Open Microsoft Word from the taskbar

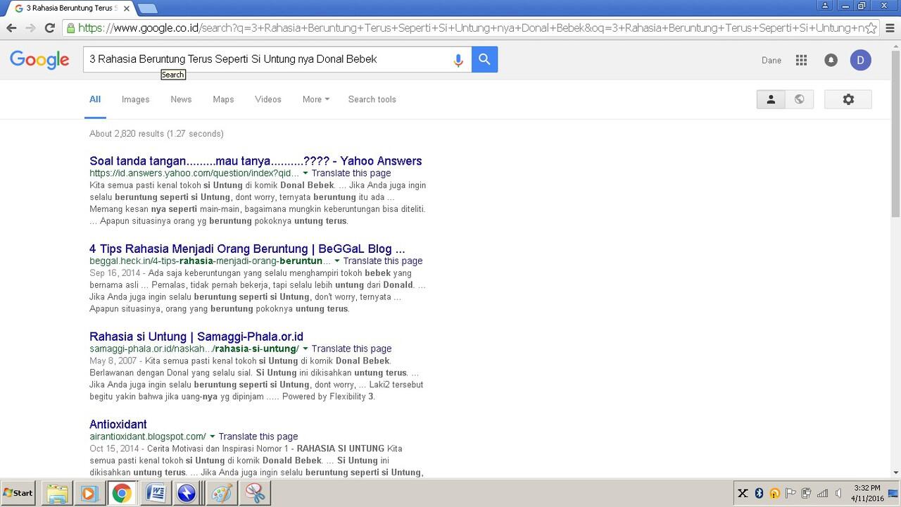click(x=154, y=494)
